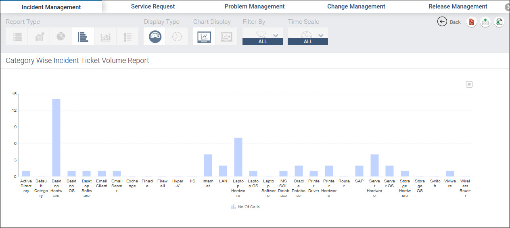Open the Change Management tab
Image resolution: width=510 pixels, height=228 pixels.
tap(356, 6)
